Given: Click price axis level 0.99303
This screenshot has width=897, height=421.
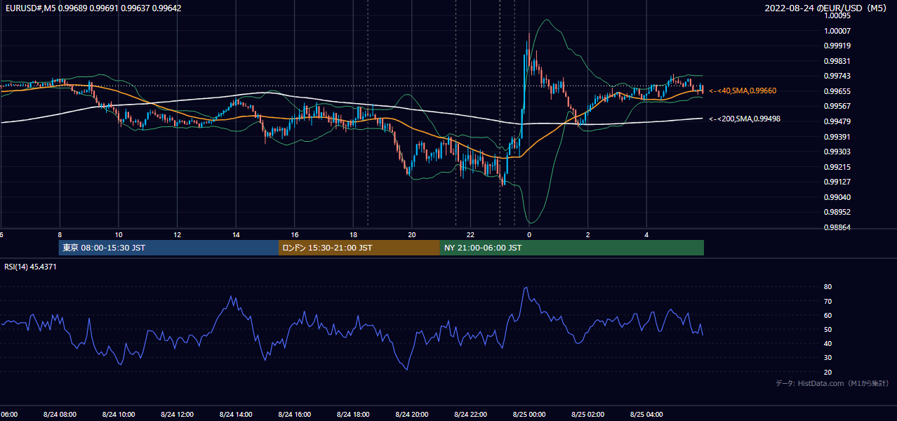Looking at the screenshot, I should [838, 152].
